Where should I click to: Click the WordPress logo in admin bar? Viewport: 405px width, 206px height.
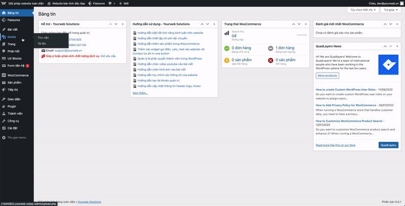pyautogui.click(x=4, y=3)
